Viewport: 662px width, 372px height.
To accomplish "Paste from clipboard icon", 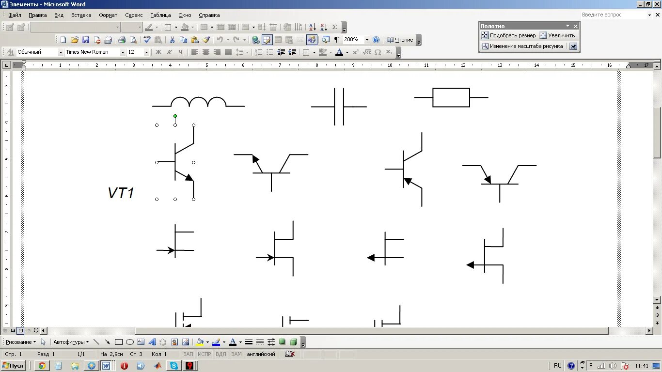I will point(195,40).
